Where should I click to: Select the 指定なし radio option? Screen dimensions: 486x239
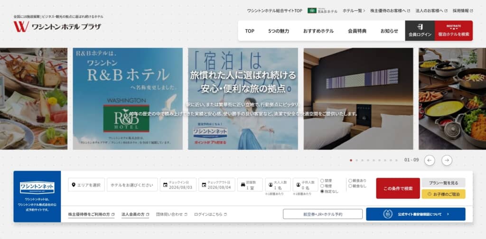[x=322, y=191]
